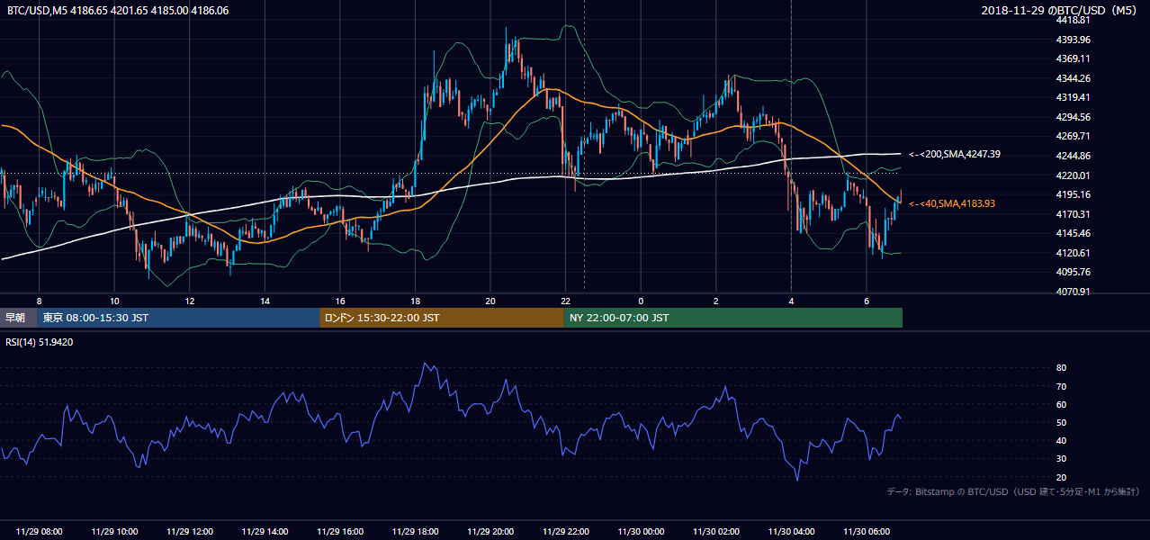Click price axis value 4195.16
The height and width of the screenshot is (540, 1150).
(1074, 194)
